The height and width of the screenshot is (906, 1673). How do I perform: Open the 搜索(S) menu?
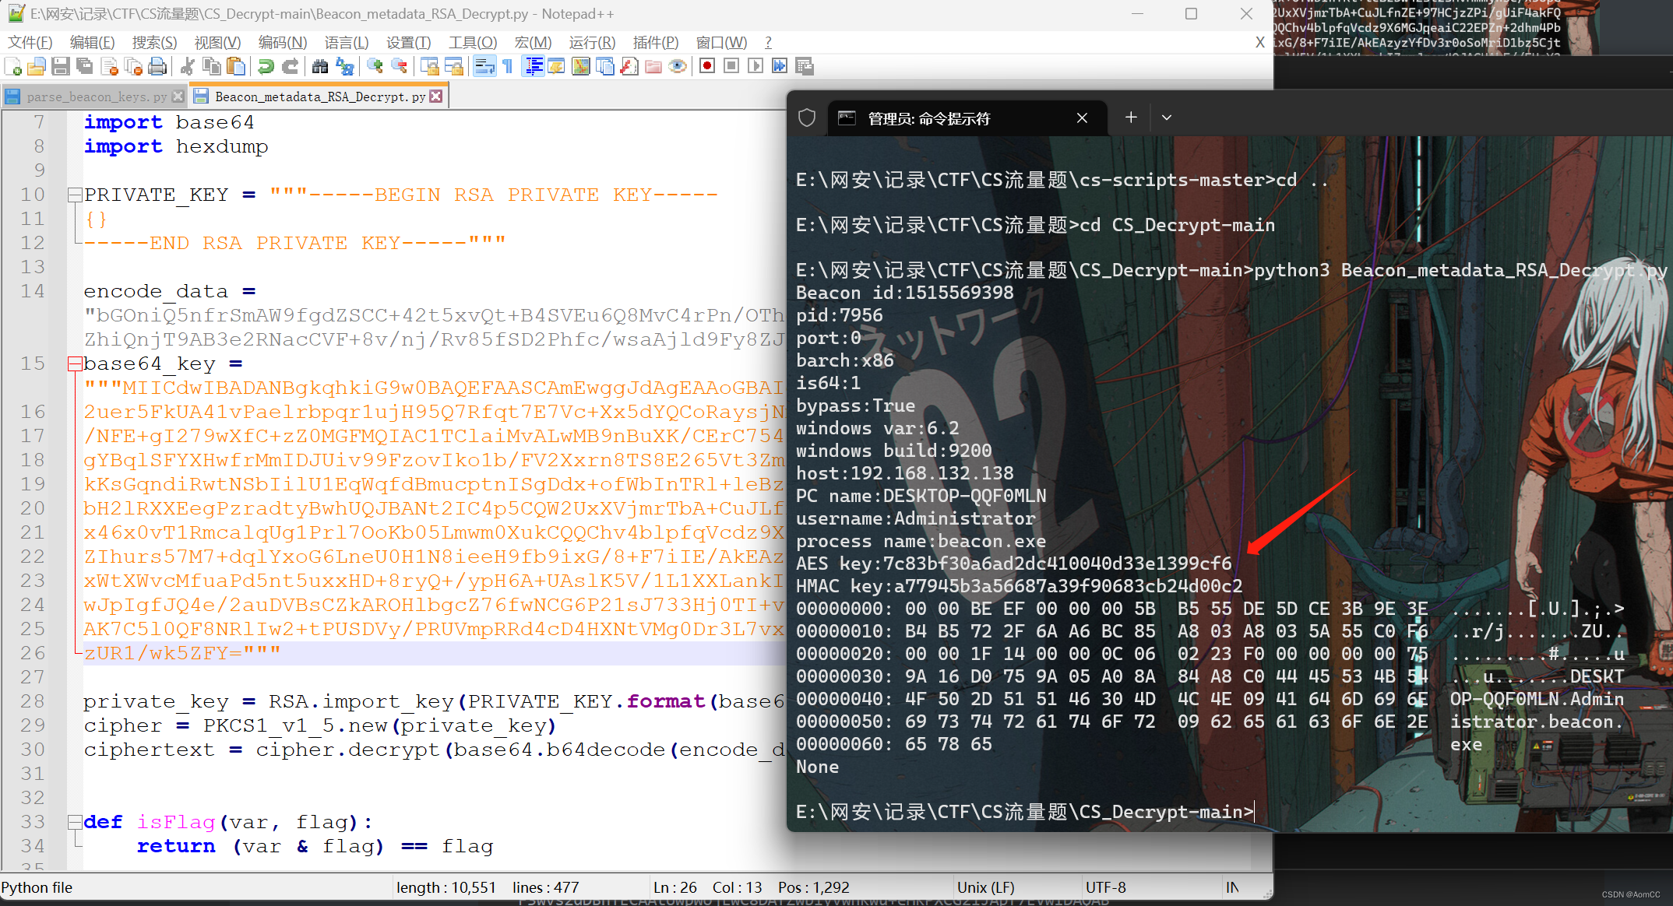click(154, 42)
